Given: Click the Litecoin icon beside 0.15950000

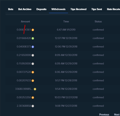Looking at the screenshot, I should 33,64.
